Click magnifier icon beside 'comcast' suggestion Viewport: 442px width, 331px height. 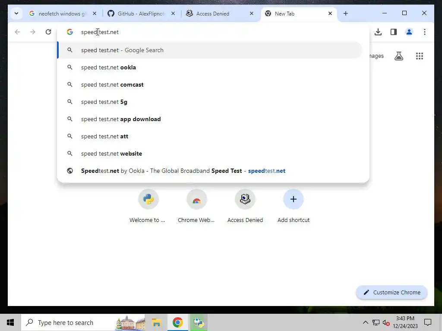69,84
